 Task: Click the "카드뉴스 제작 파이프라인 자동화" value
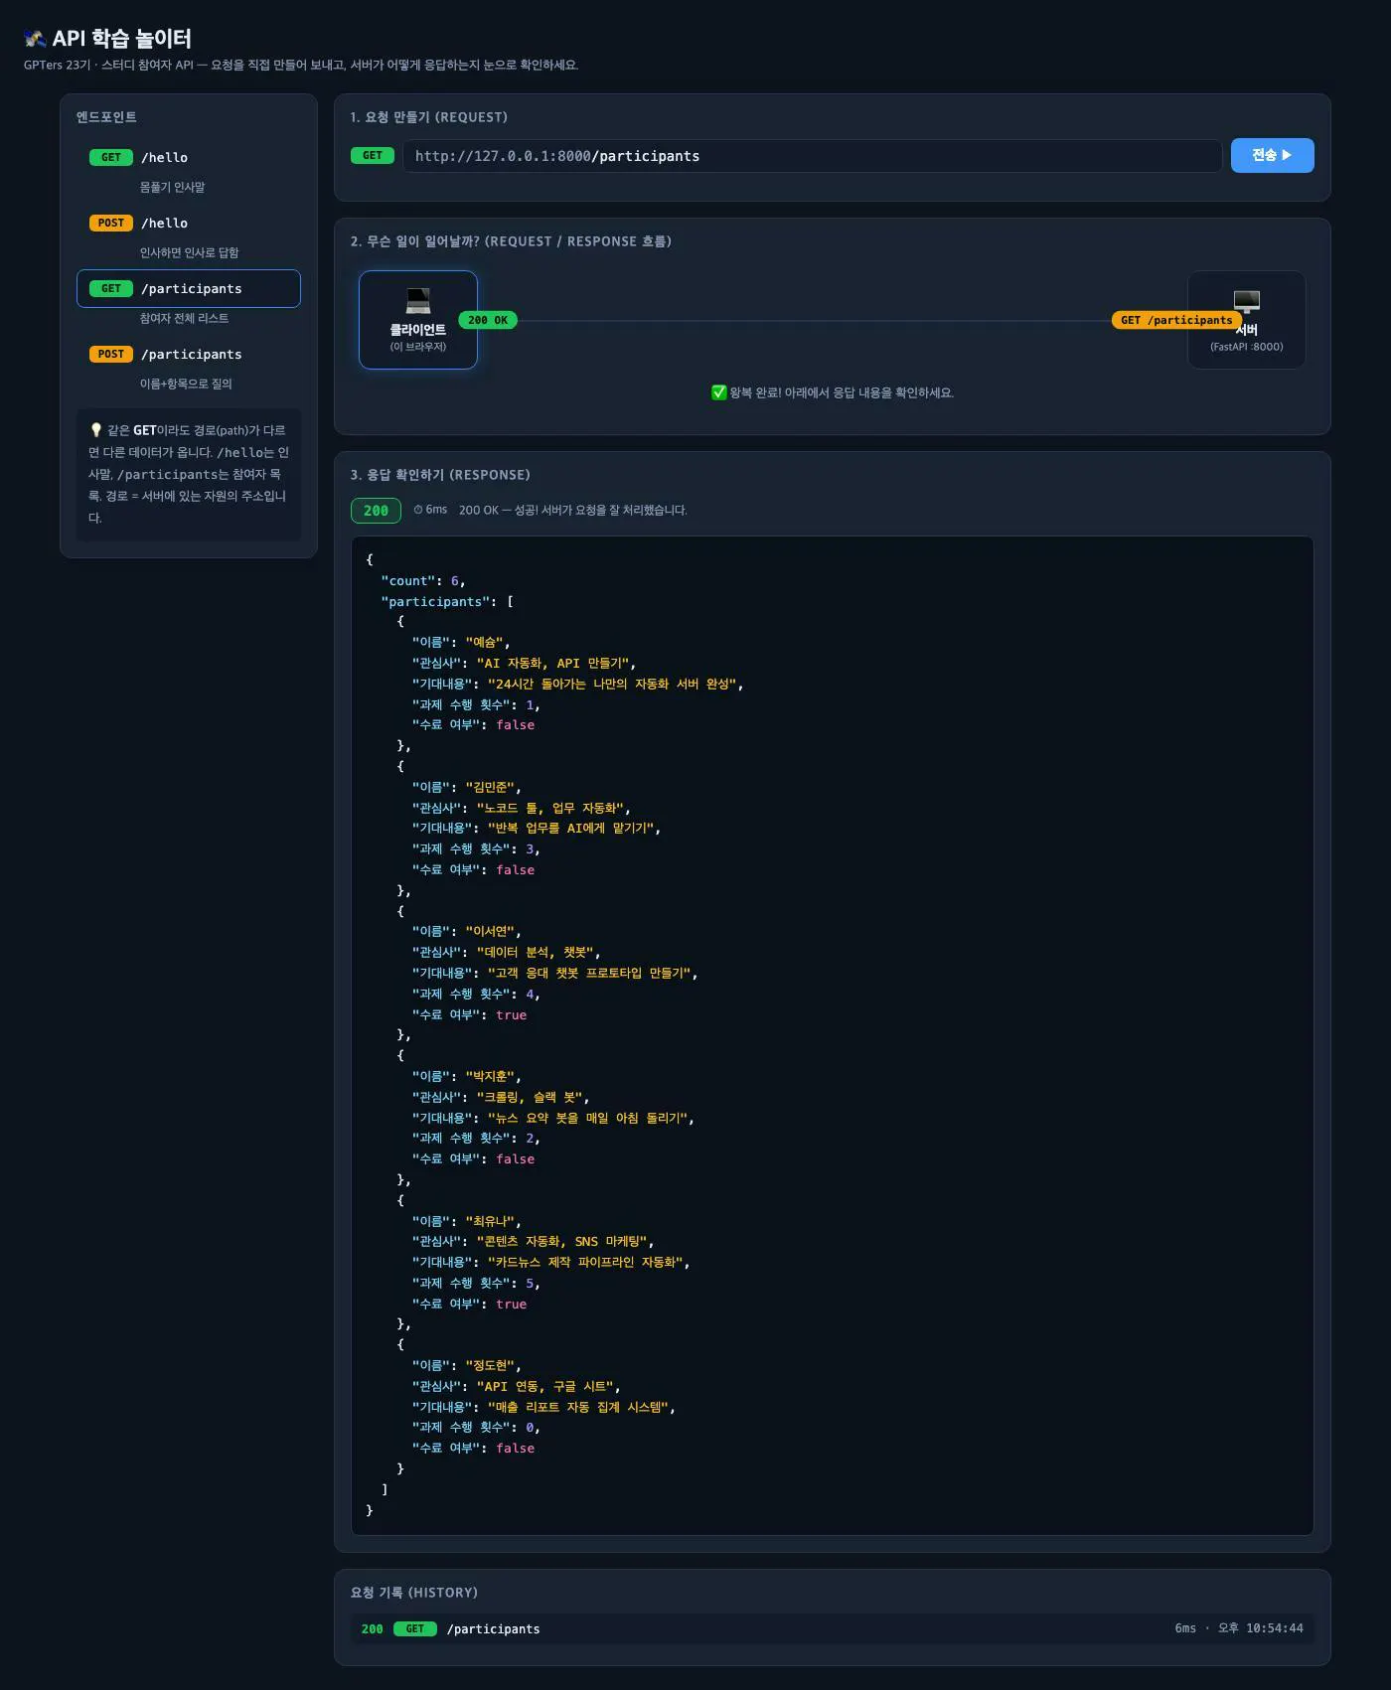tap(585, 1262)
